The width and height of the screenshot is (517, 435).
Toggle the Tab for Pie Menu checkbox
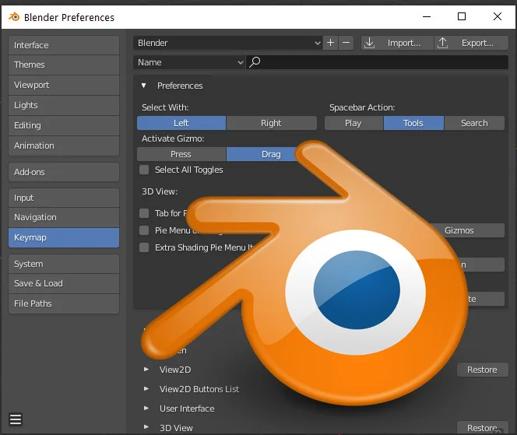(x=144, y=213)
